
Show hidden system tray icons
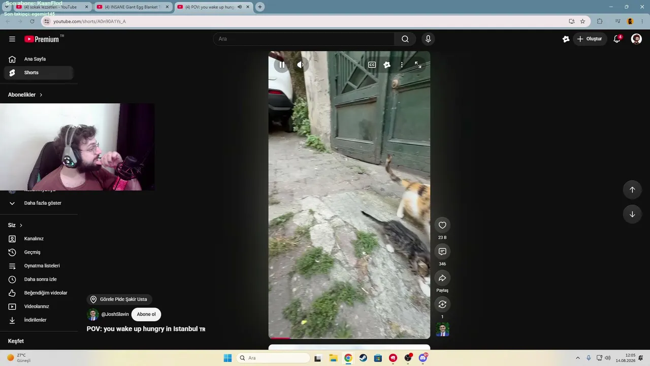(x=577, y=358)
